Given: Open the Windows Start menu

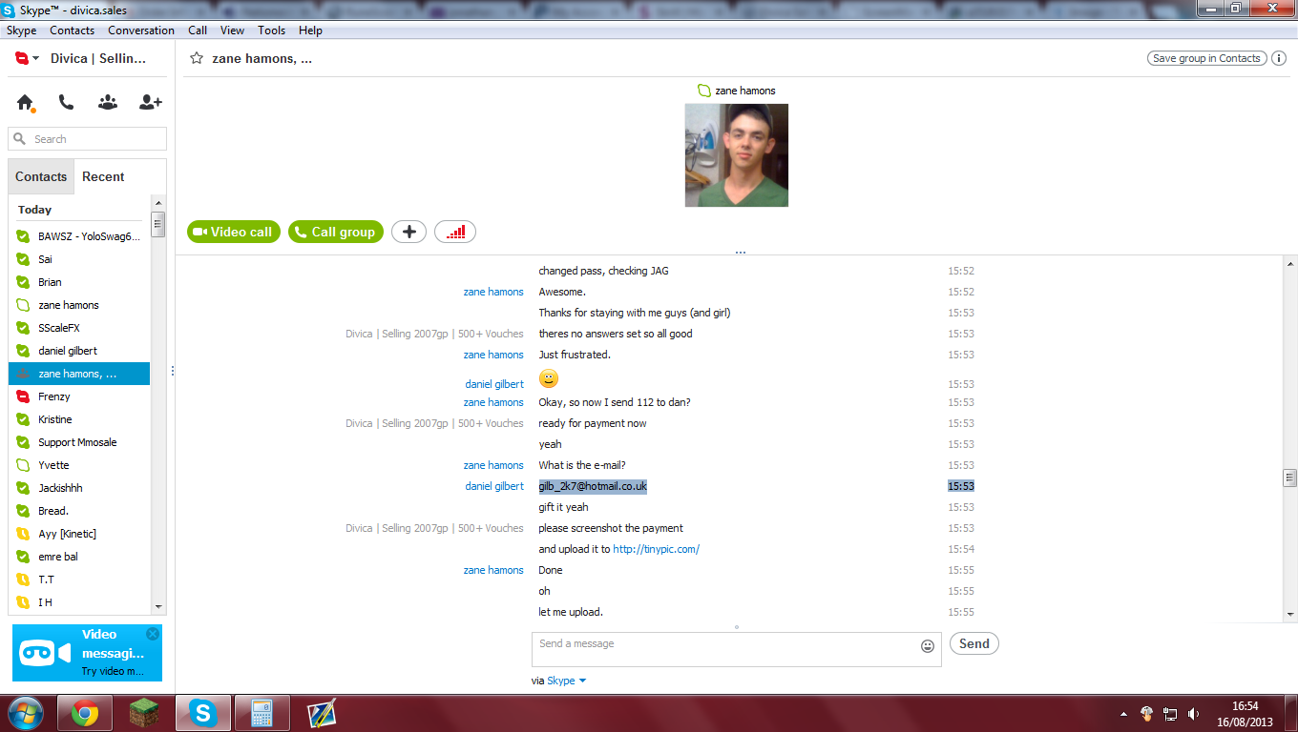Looking at the screenshot, I should click(26, 713).
